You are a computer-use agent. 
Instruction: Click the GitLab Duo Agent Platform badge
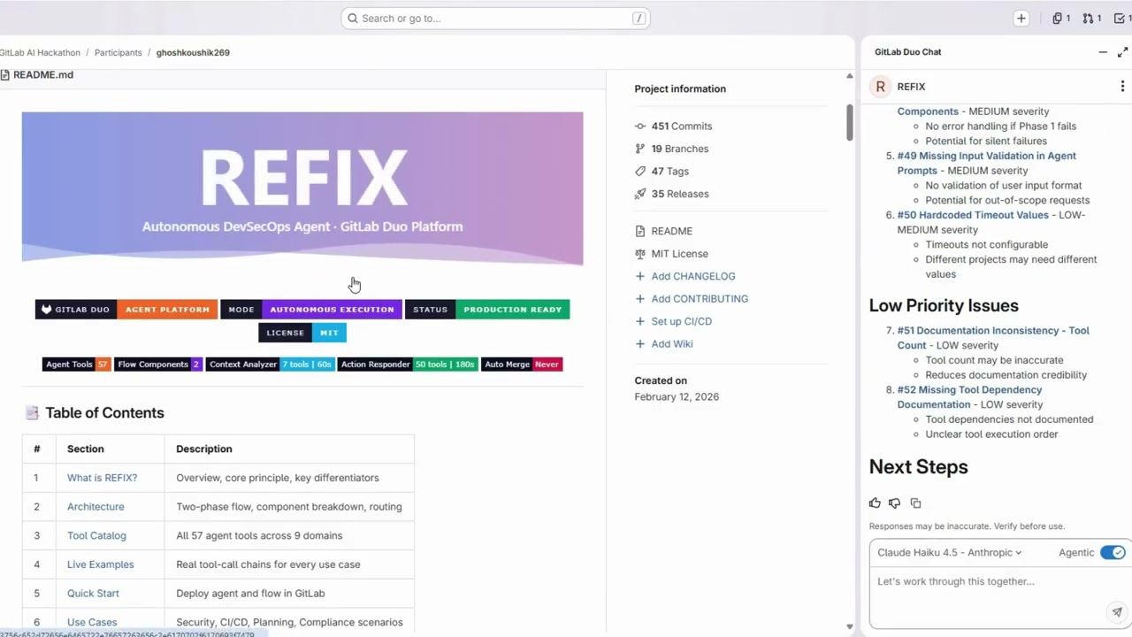(126, 310)
